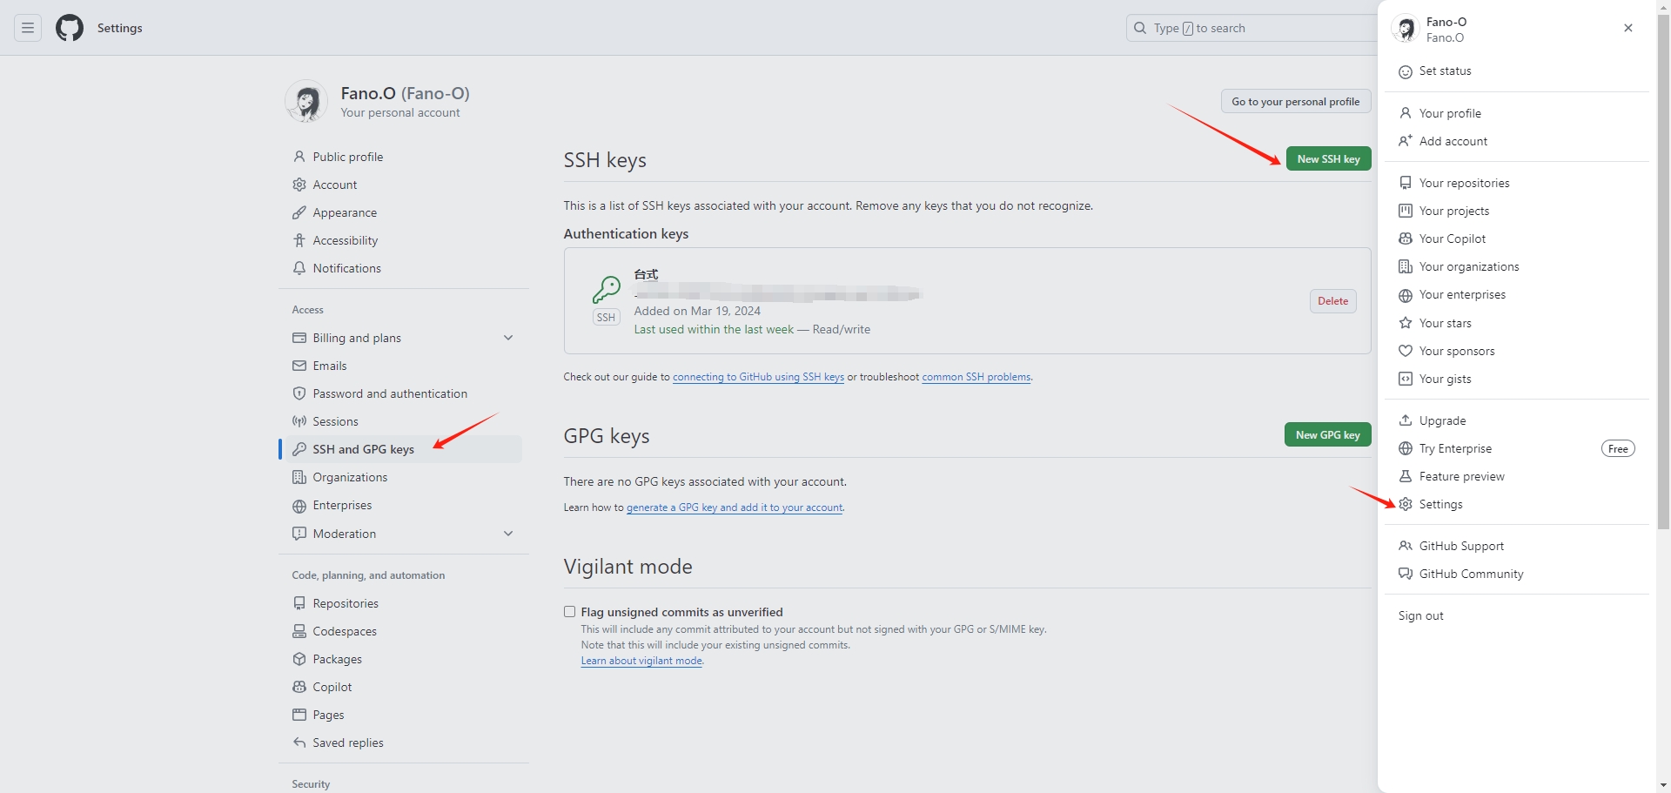Click the Your Copilot icon in user menu
Viewport: 1671px width, 793px height.
tap(1406, 239)
